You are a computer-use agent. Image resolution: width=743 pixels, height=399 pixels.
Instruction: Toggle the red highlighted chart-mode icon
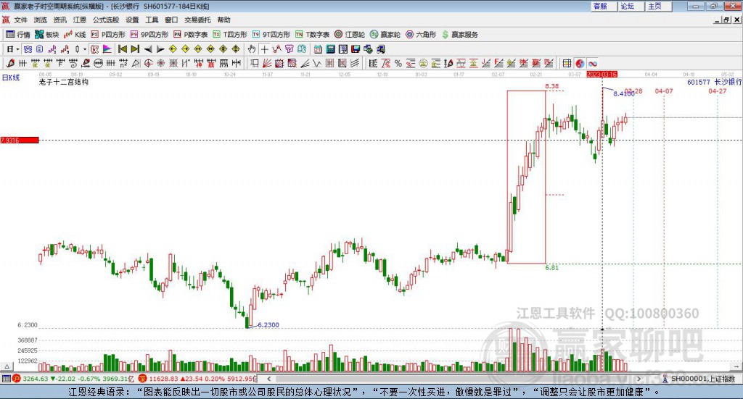pos(94,49)
